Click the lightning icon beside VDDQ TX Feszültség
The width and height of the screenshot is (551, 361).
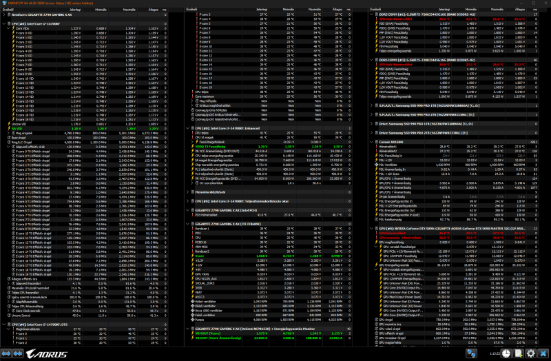coord(193,147)
